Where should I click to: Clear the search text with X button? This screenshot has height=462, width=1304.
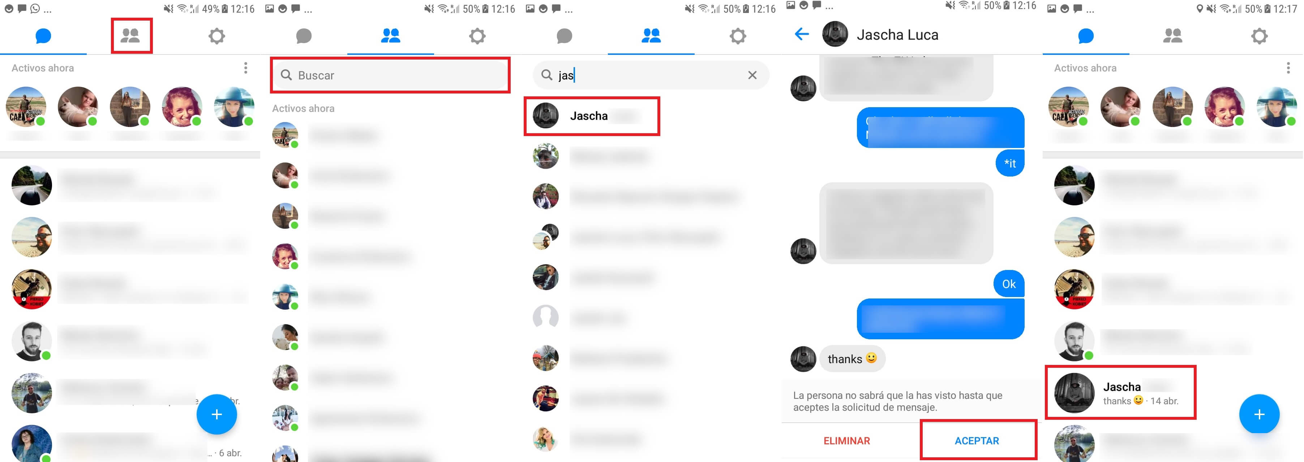[752, 75]
